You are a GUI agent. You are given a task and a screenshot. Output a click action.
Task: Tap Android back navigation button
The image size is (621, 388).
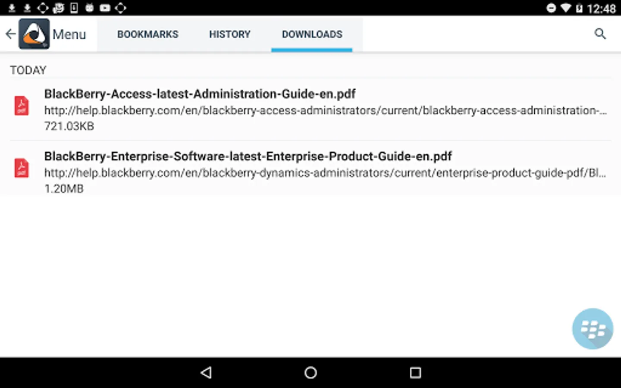[206, 372]
